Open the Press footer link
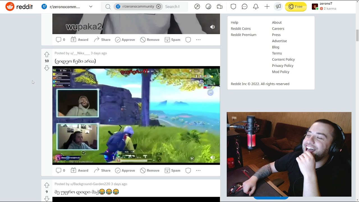This screenshot has height=202, width=359. tap(276, 35)
